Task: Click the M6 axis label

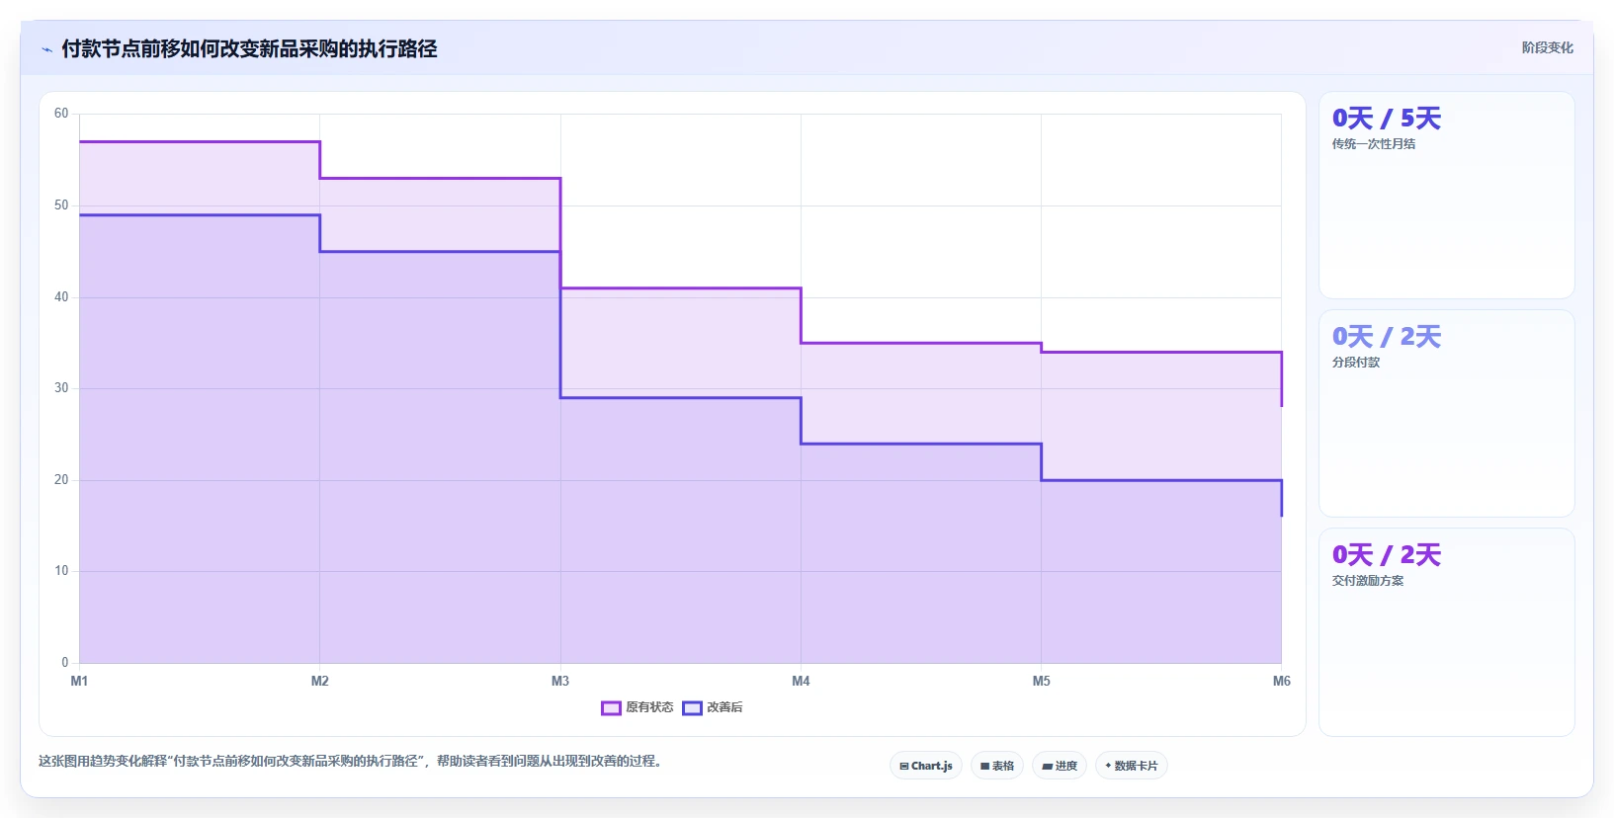Action: [x=1281, y=681]
